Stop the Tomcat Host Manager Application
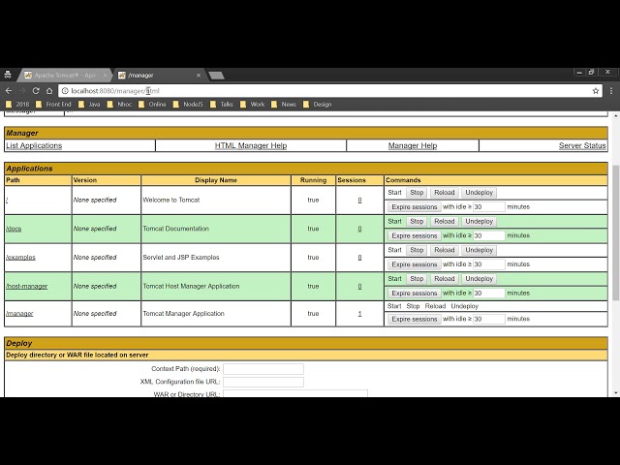This screenshot has width=620, height=465. click(x=417, y=279)
